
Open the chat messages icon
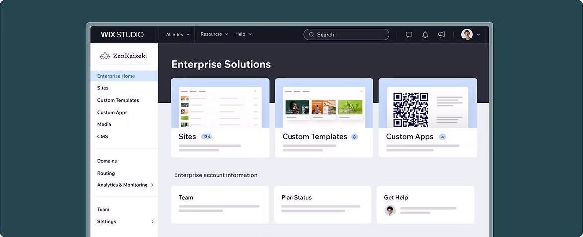pyautogui.click(x=409, y=35)
